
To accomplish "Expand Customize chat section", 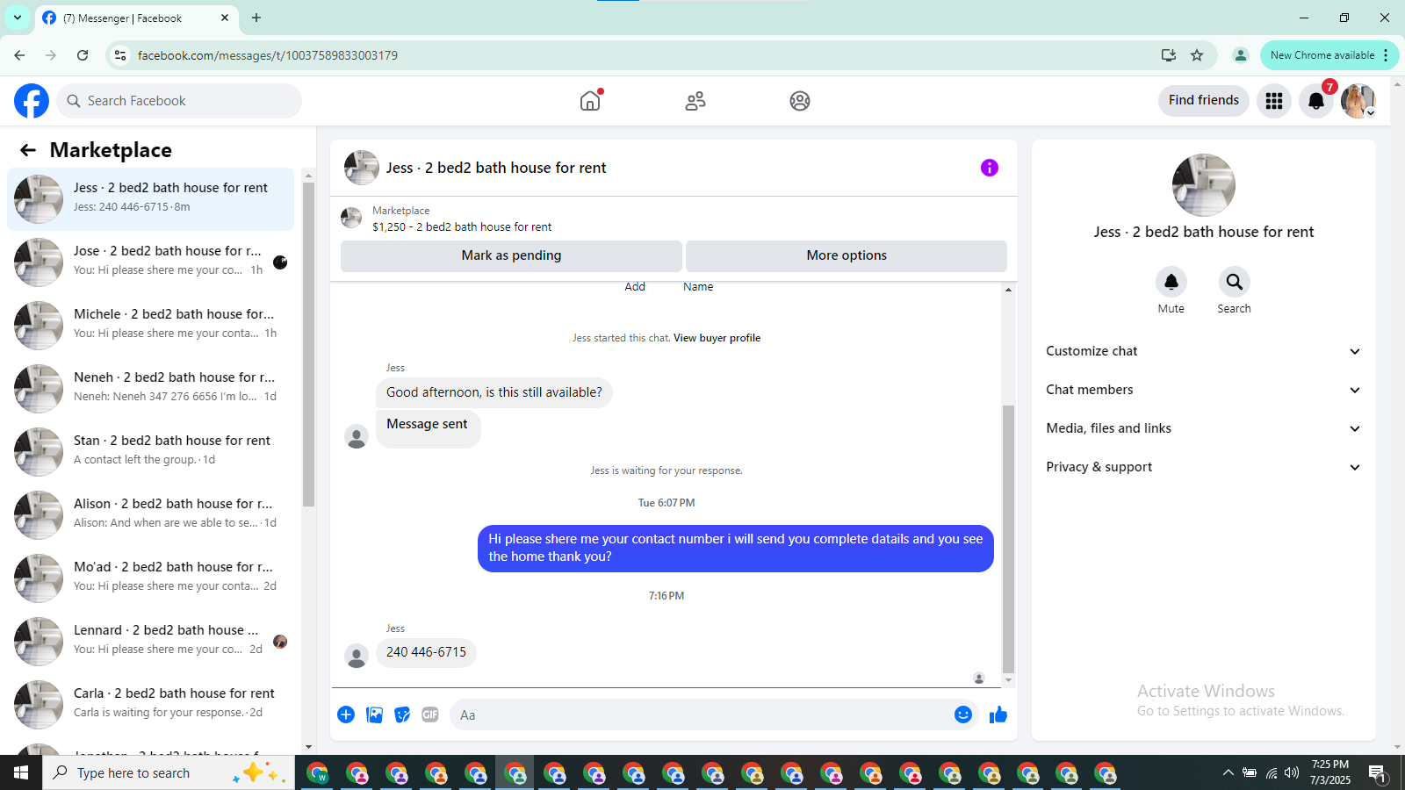I will click(x=1203, y=351).
